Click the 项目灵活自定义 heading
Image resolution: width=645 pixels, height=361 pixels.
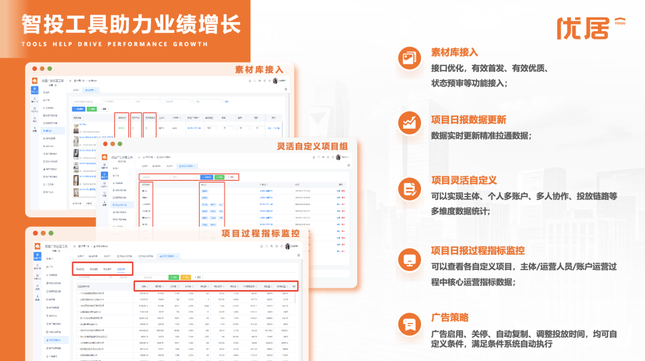[464, 180]
